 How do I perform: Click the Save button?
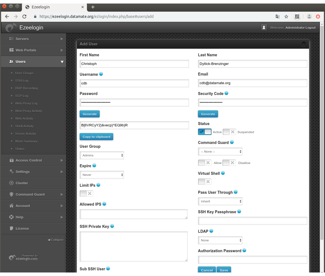coord(224,270)
